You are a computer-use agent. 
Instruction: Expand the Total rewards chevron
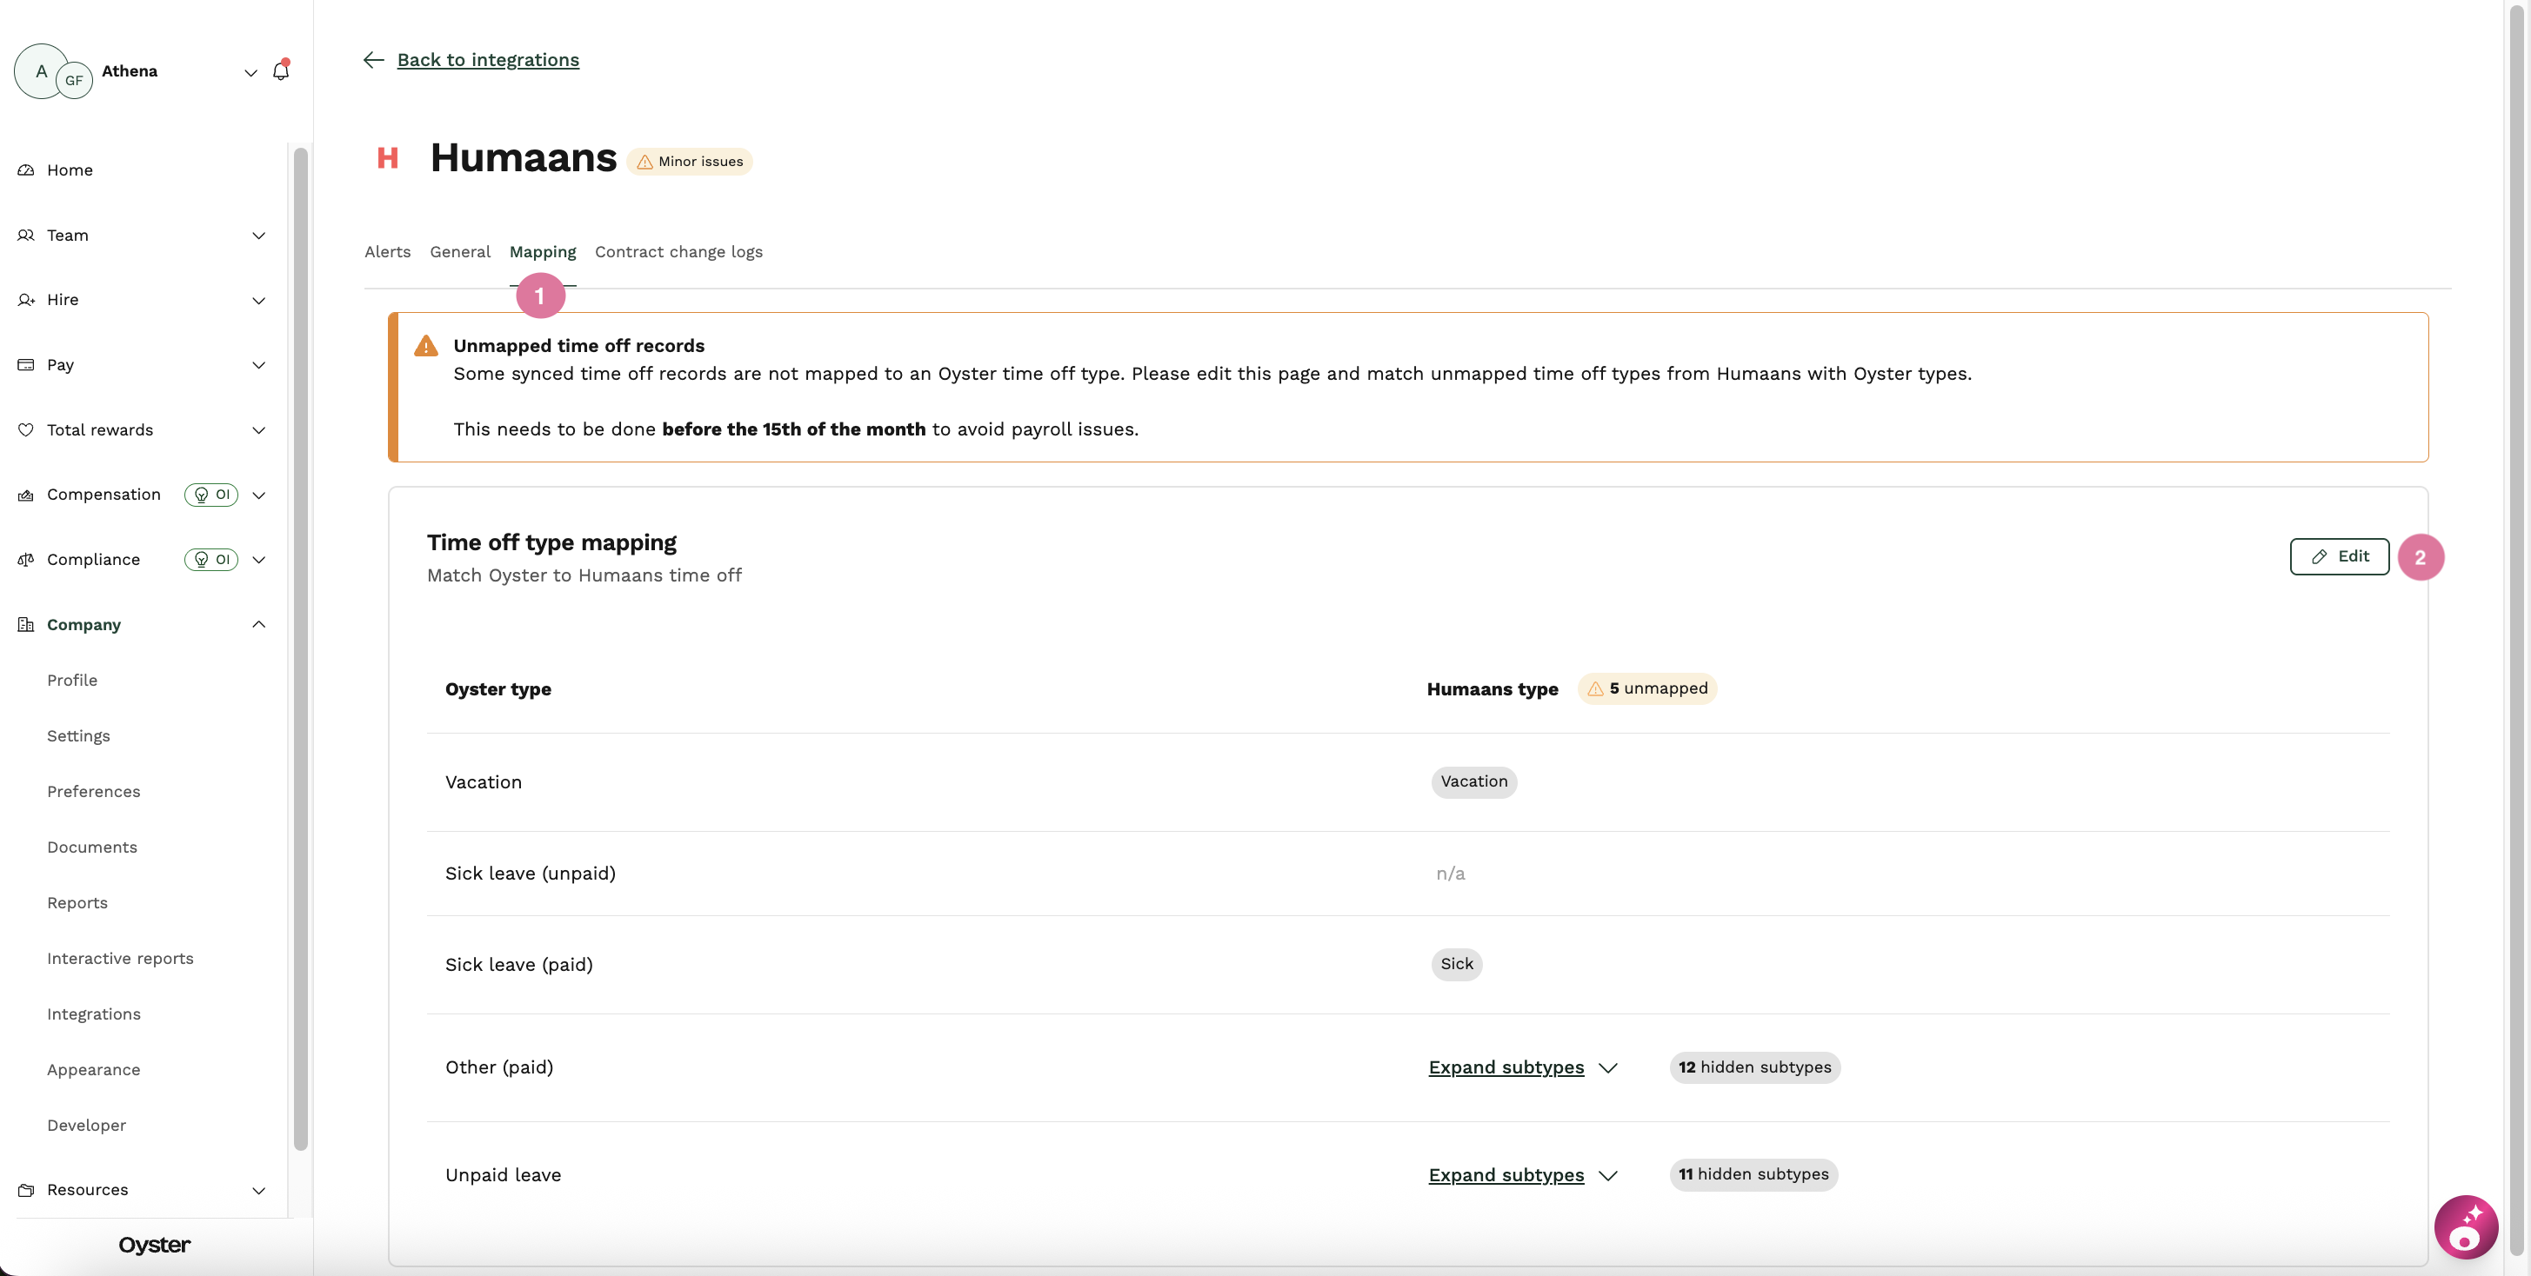(258, 430)
